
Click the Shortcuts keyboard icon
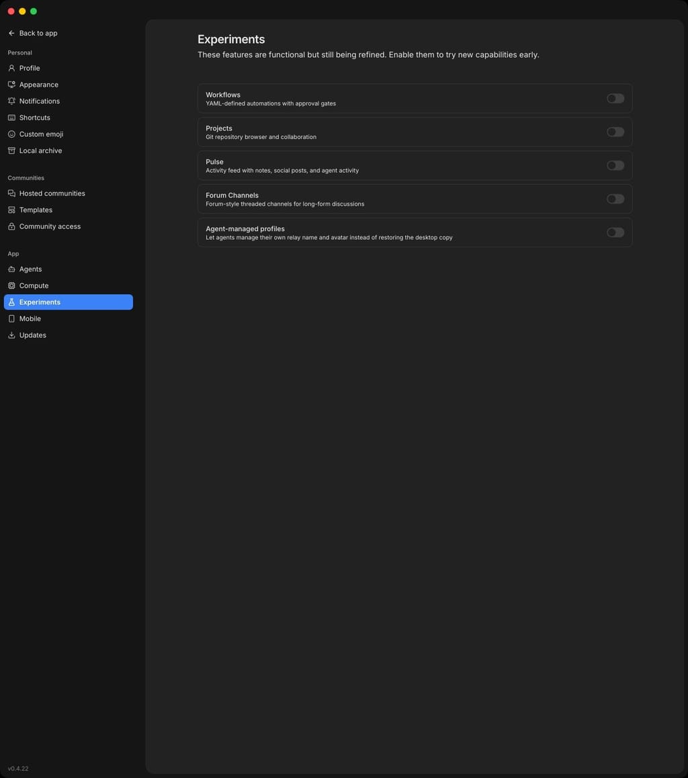tap(11, 118)
